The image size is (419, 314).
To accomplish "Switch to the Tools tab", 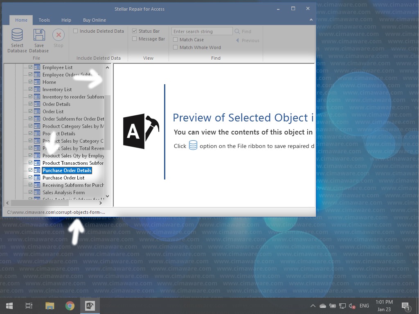I will point(44,20).
